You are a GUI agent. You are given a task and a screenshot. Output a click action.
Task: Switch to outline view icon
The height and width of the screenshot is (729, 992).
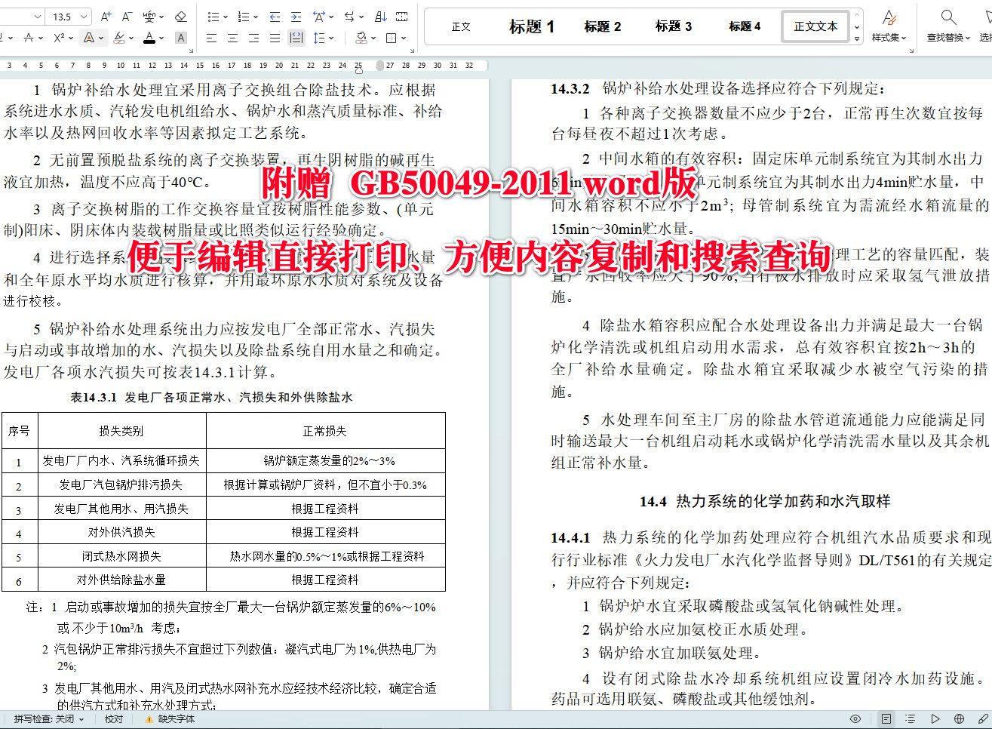click(x=911, y=719)
